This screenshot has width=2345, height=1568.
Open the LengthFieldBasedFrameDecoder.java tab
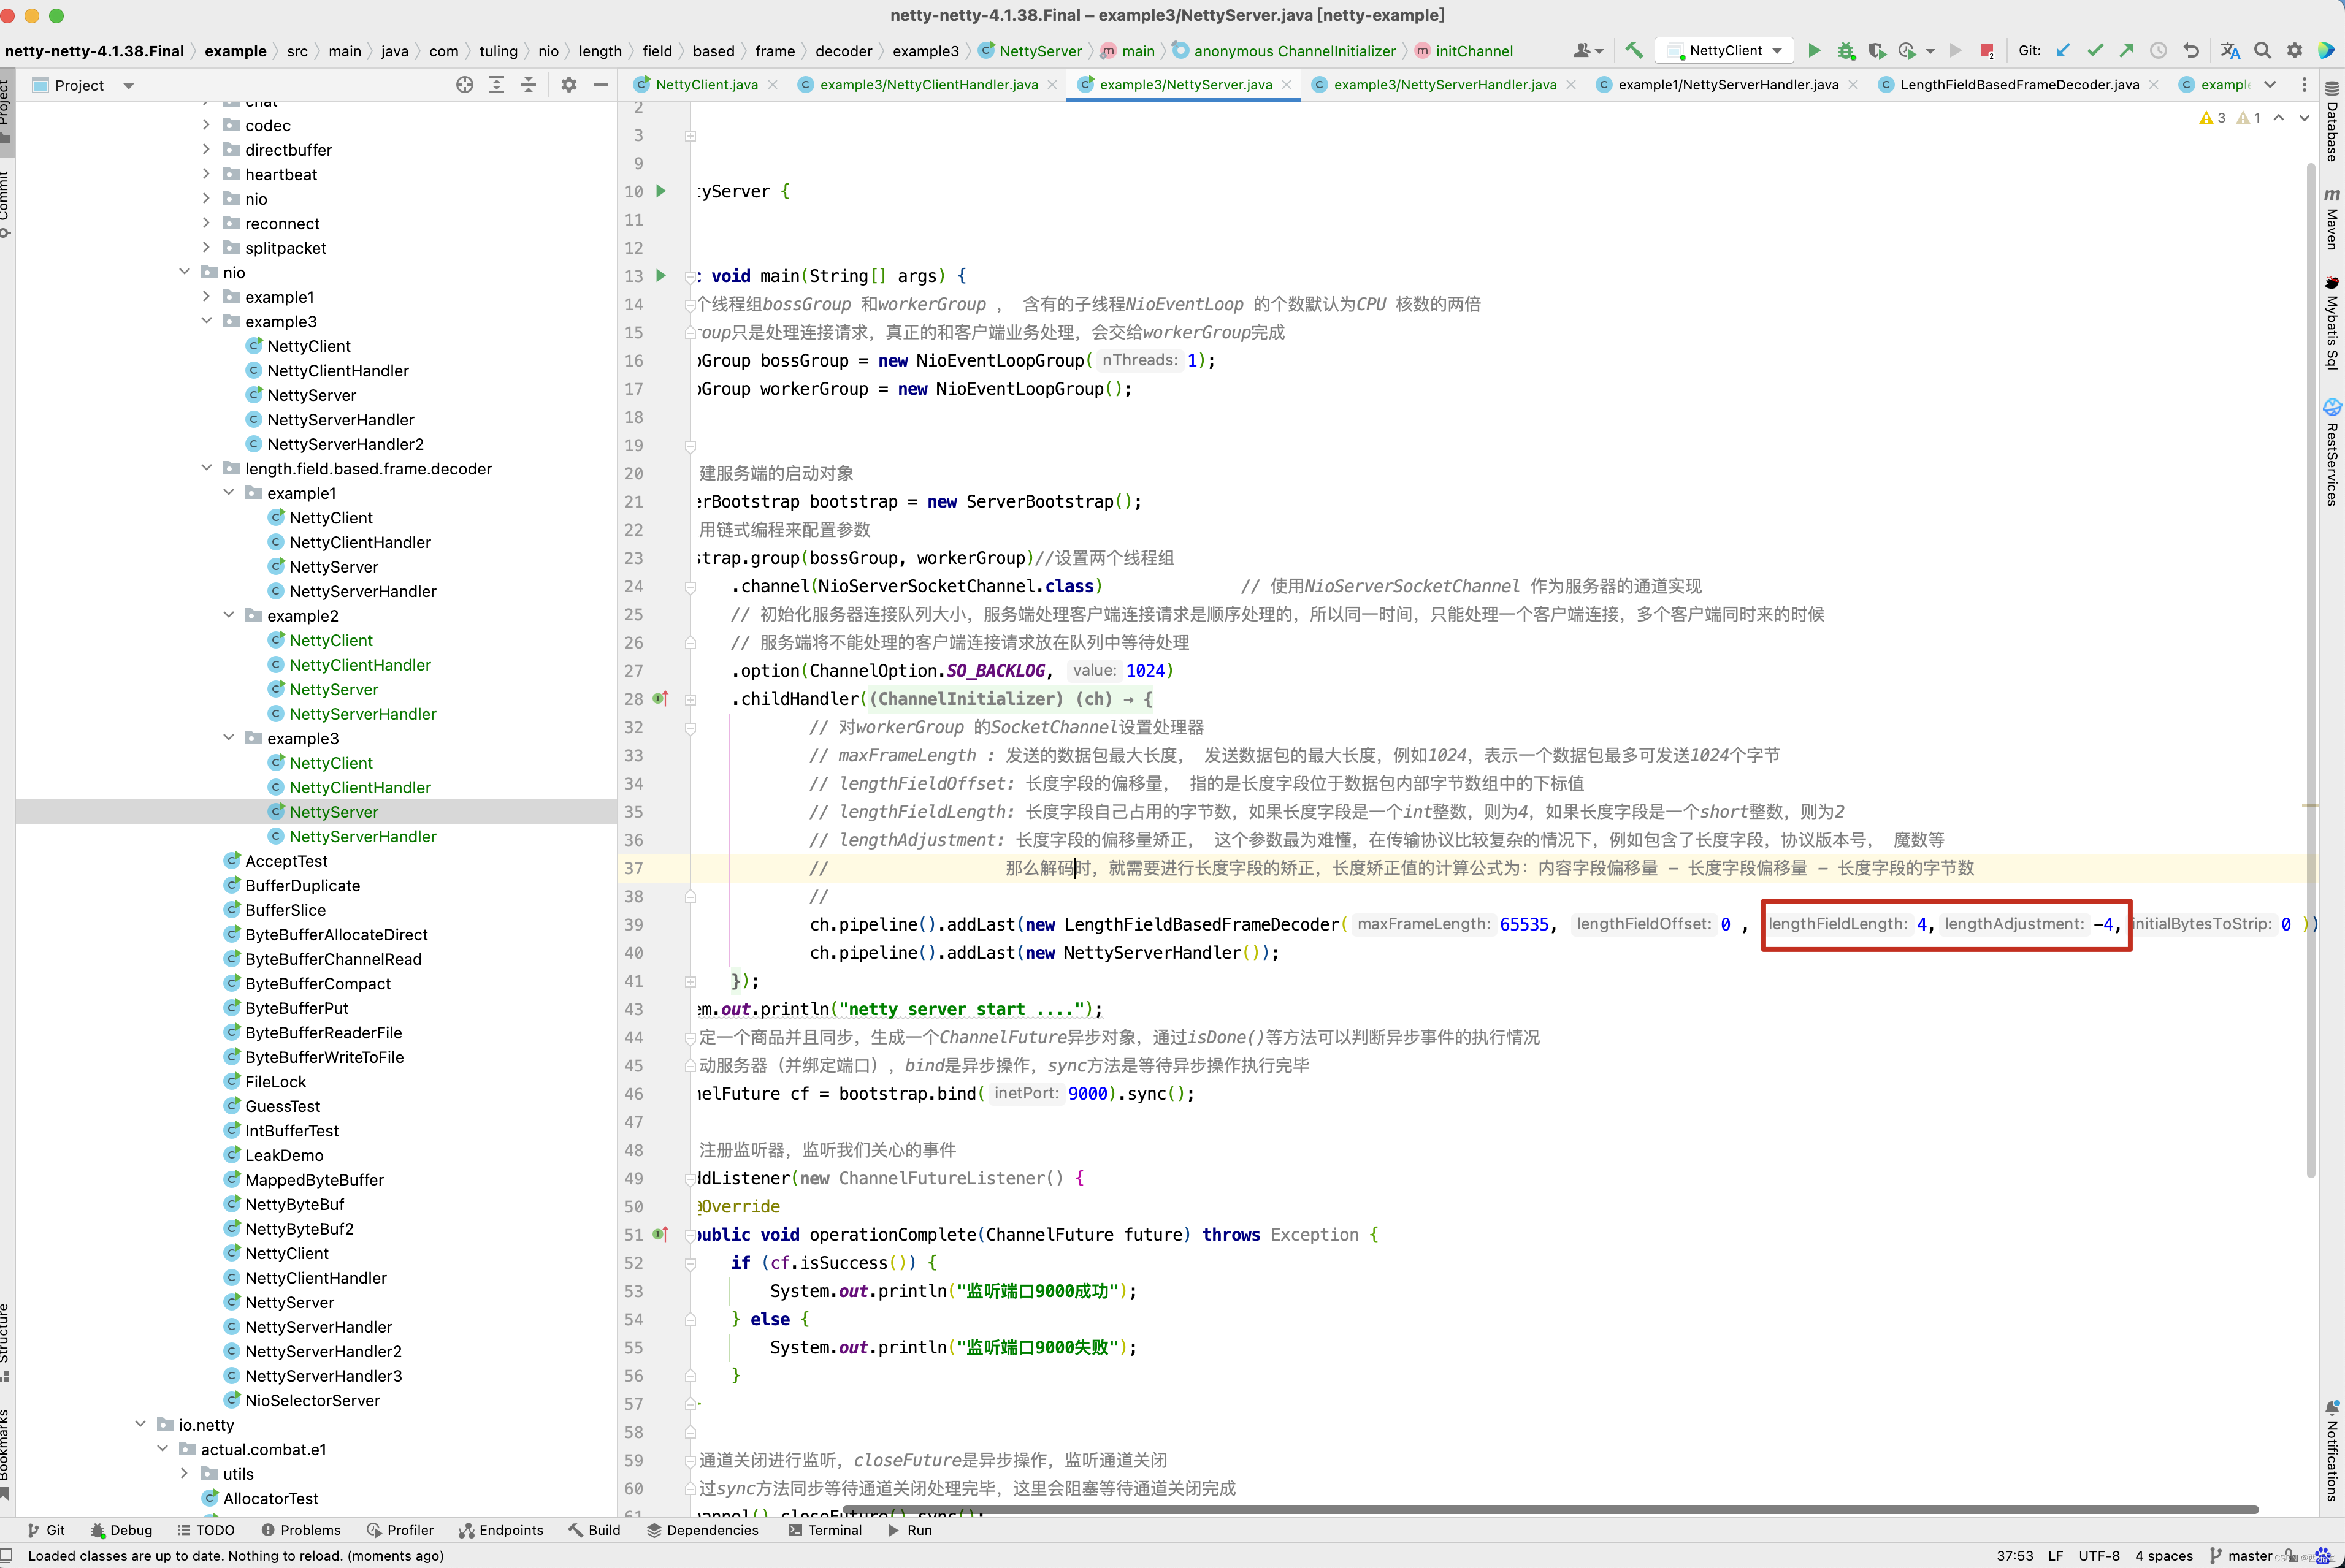[x=2018, y=85]
